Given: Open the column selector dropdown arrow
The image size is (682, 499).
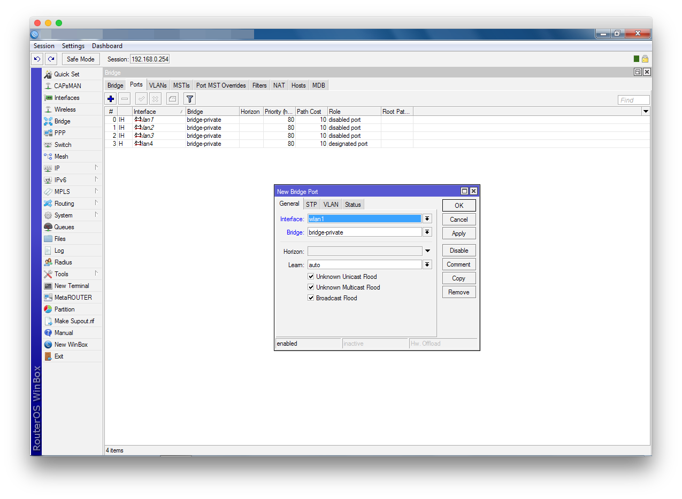Looking at the screenshot, I should pos(646,112).
